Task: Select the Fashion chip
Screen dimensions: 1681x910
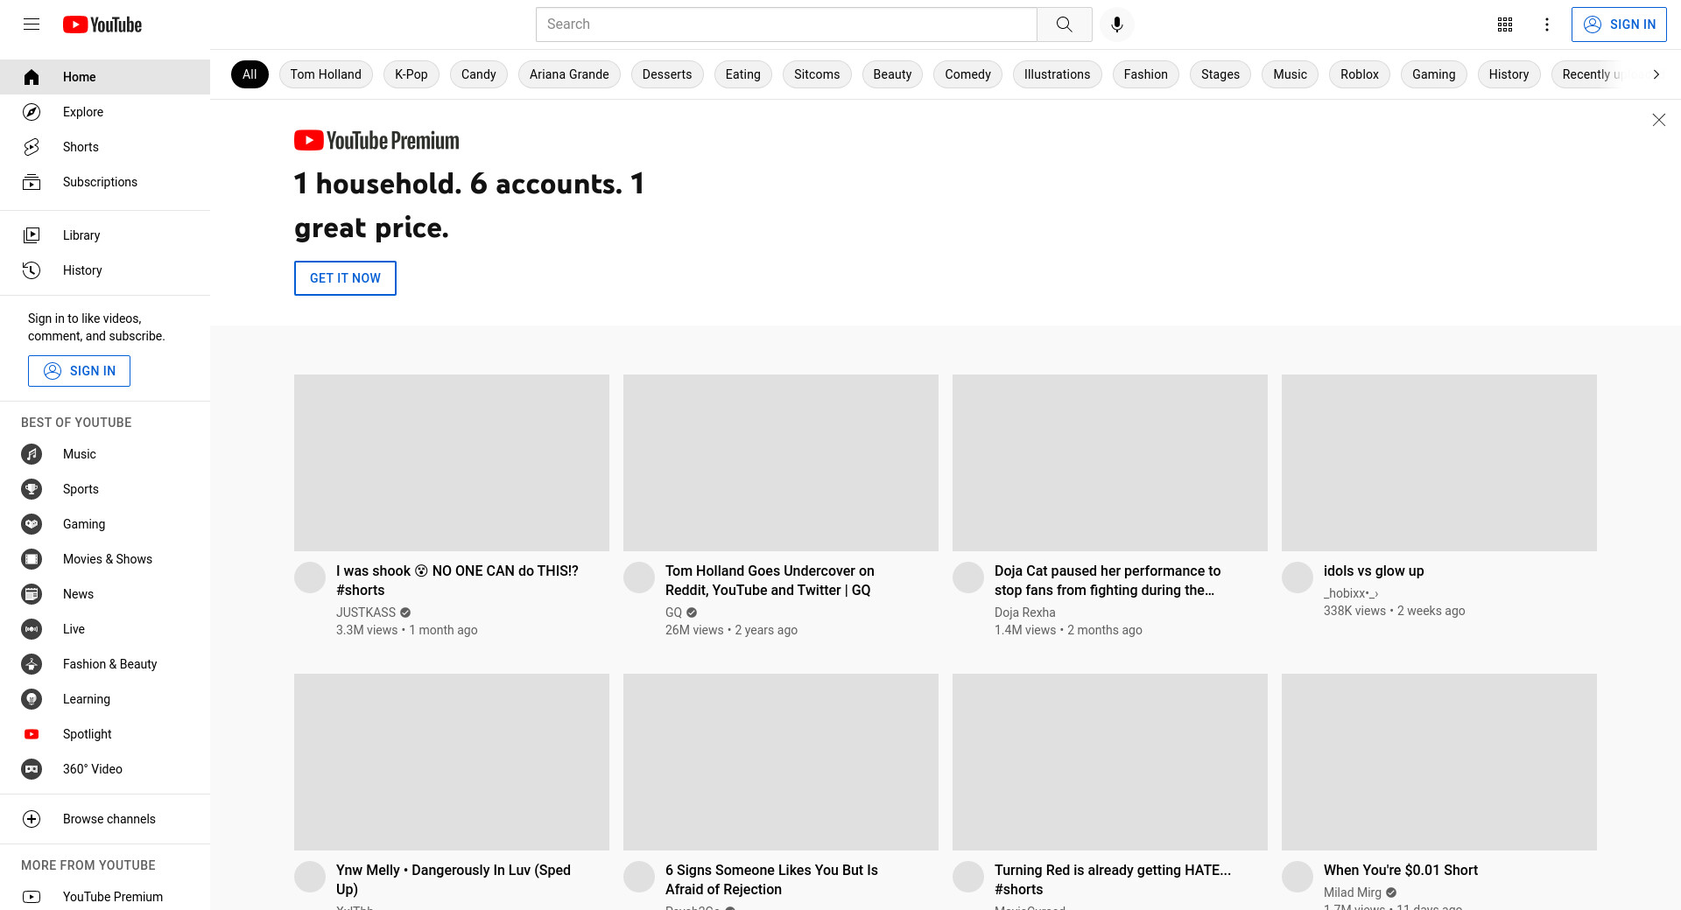Action: pyautogui.click(x=1146, y=74)
